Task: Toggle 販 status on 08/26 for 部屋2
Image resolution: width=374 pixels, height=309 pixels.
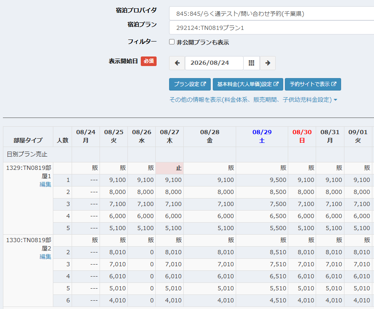Action: (x=142, y=240)
